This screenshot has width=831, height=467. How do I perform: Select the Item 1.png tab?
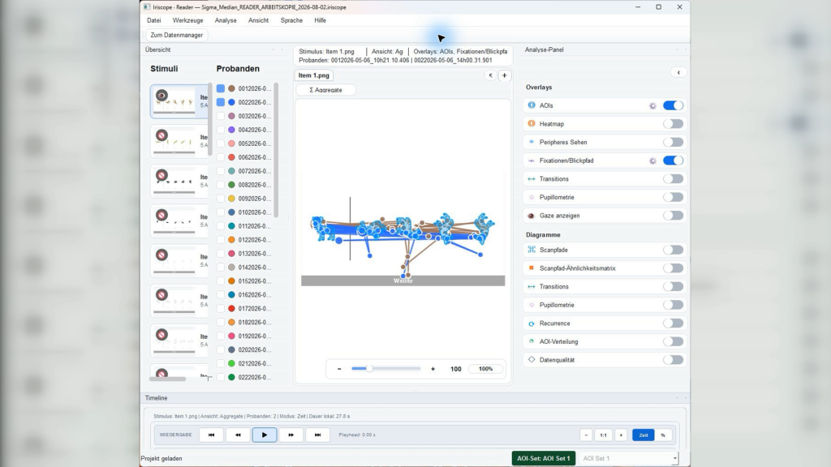point(314,75)
